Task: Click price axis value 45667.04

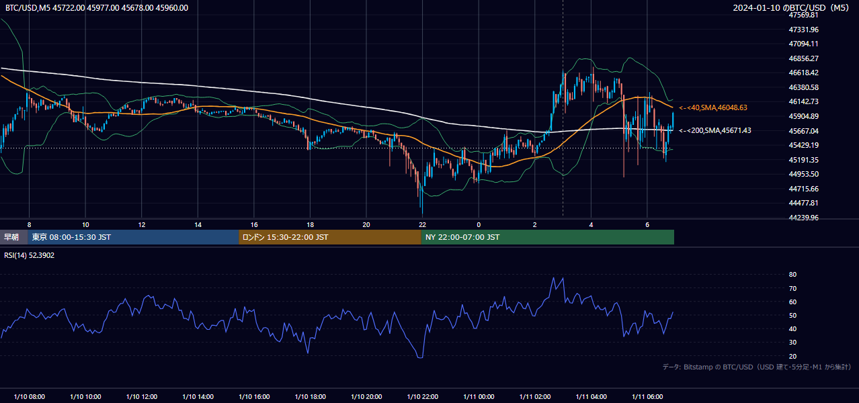Action: click(803, 131)
